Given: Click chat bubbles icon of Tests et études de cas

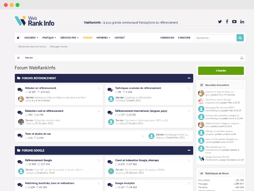Looking at the screenshot, I should pyautogui.click(x=20, y=136).
